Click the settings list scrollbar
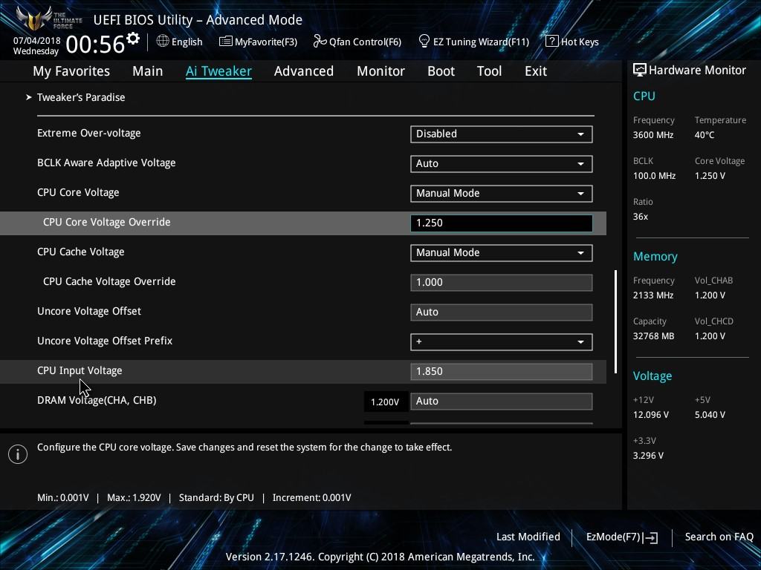Image resolution: width=761 pixels, height=570 pixels. [615, 321]
